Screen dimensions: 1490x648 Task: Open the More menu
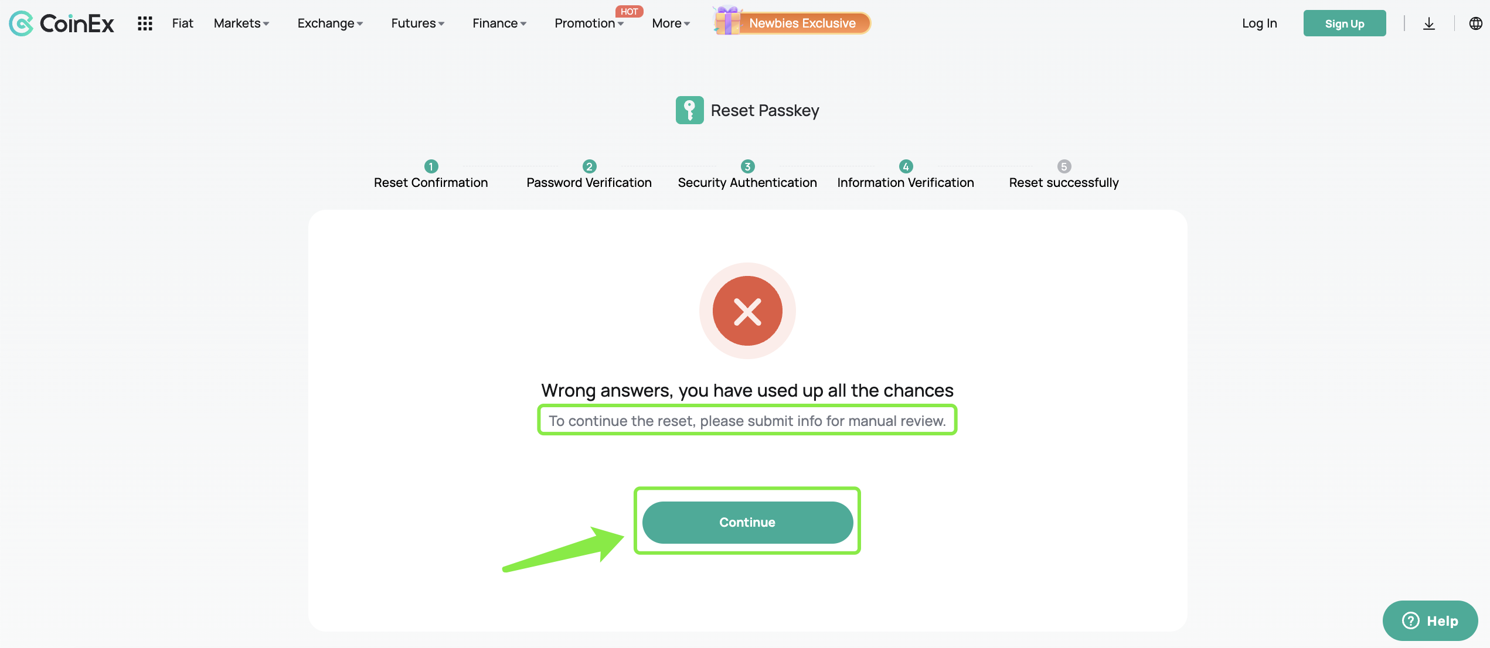point(671,23)
